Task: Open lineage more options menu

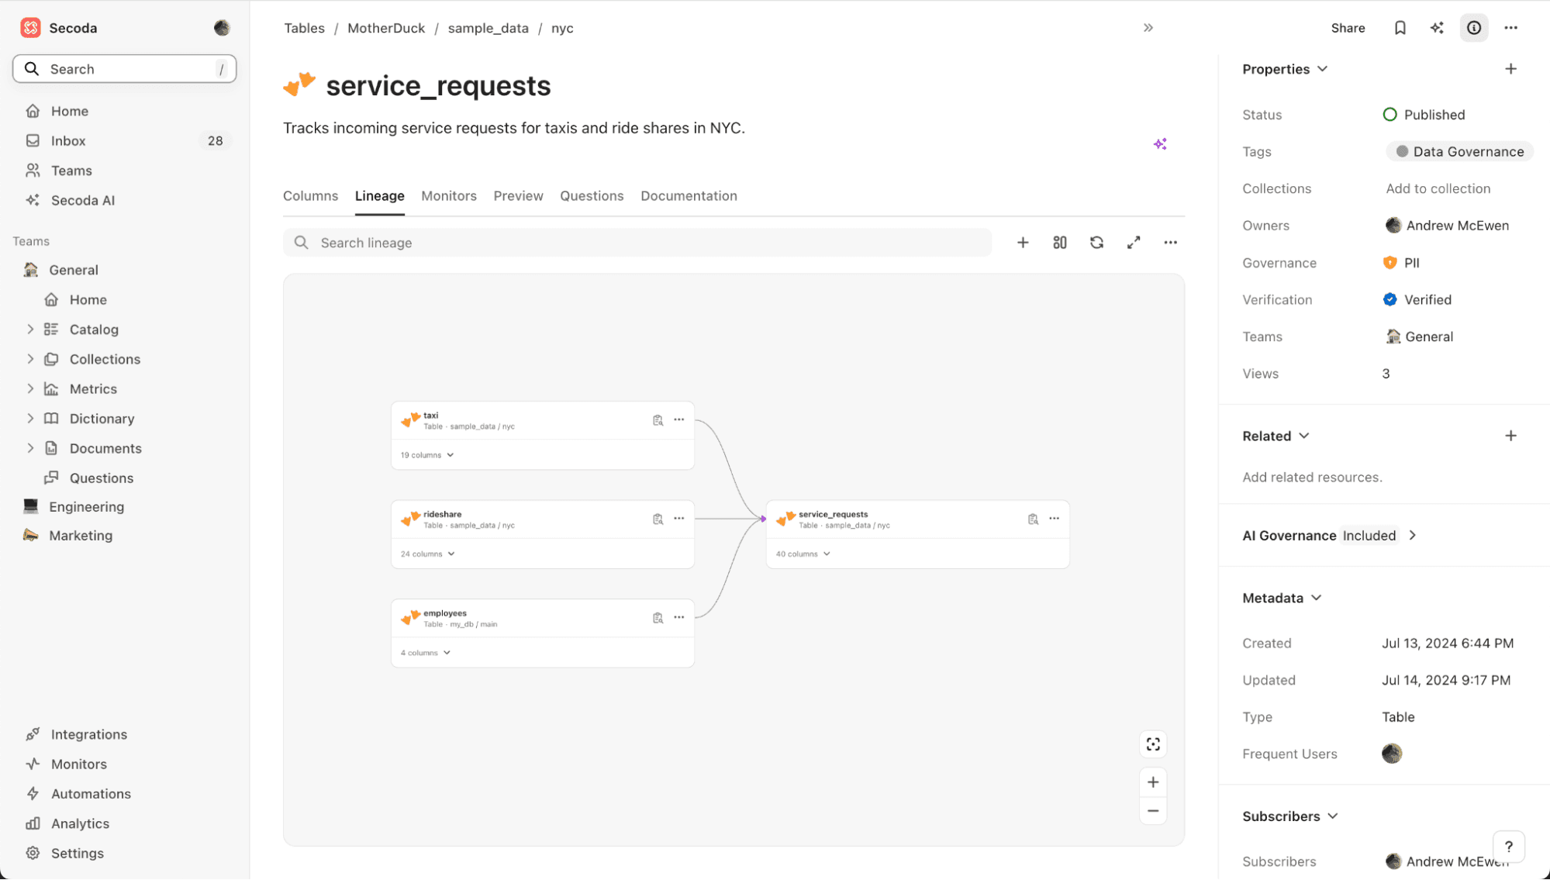Action: (x=1170, y=243)
